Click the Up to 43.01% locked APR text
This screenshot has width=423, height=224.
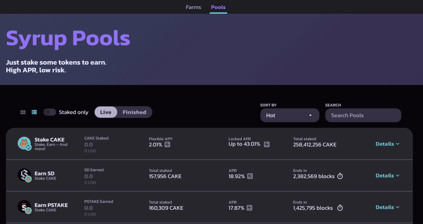point(244,144)
